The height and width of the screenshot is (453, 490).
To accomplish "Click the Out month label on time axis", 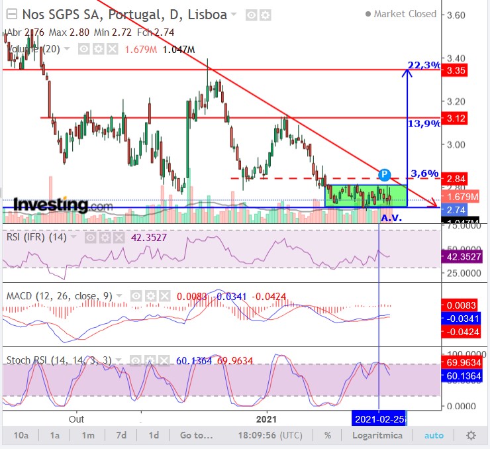I will (76, 419).
